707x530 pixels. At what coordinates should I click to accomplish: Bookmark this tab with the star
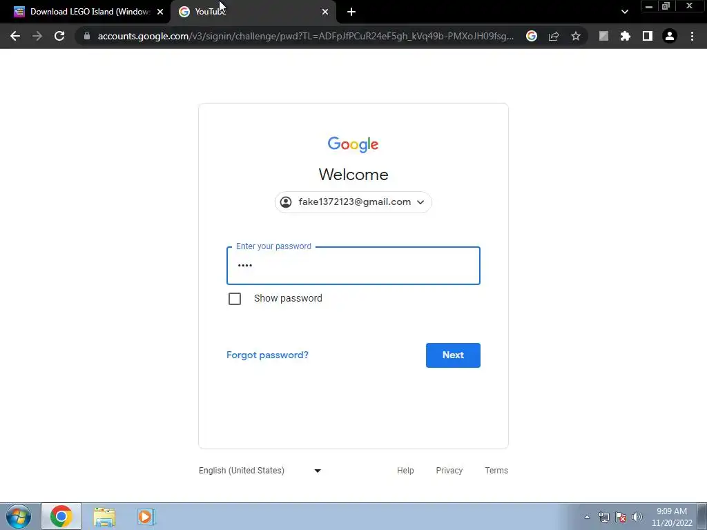(576, 36)
